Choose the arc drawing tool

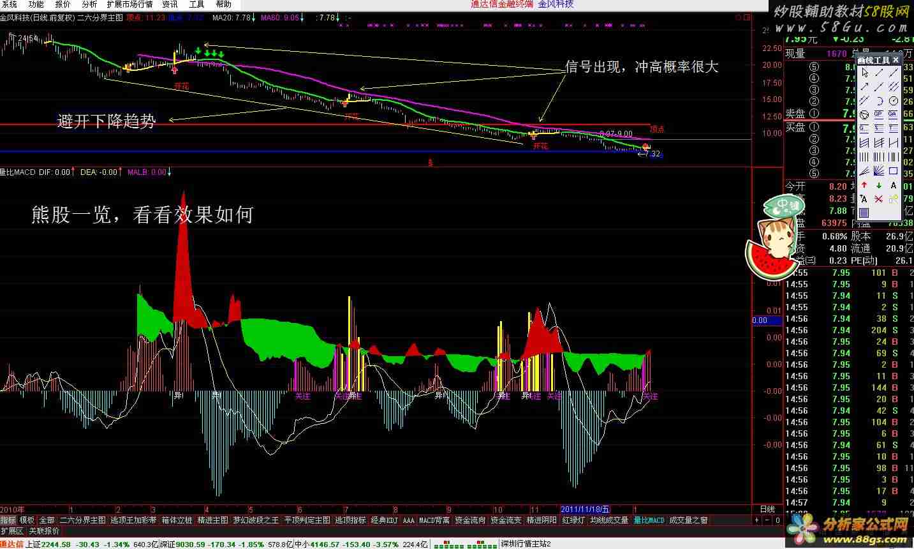tap(879, 102)
